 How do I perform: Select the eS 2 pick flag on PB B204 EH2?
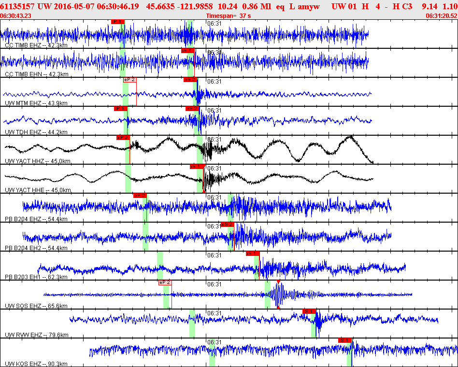(x=228, y=225)
